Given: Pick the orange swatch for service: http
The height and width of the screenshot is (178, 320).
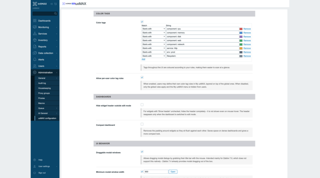Looking at the screenshot, I should pos(241,48).
